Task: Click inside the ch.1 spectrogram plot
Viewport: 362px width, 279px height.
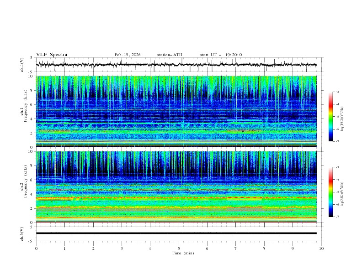Action: tap(176, 111)
